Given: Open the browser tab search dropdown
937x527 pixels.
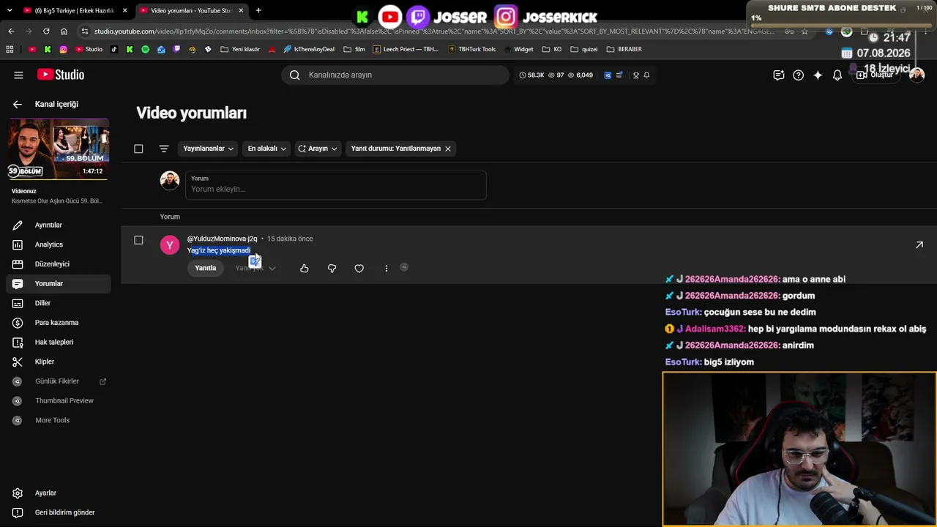Looking at the screenshot, I should click(x=10, y=10).
